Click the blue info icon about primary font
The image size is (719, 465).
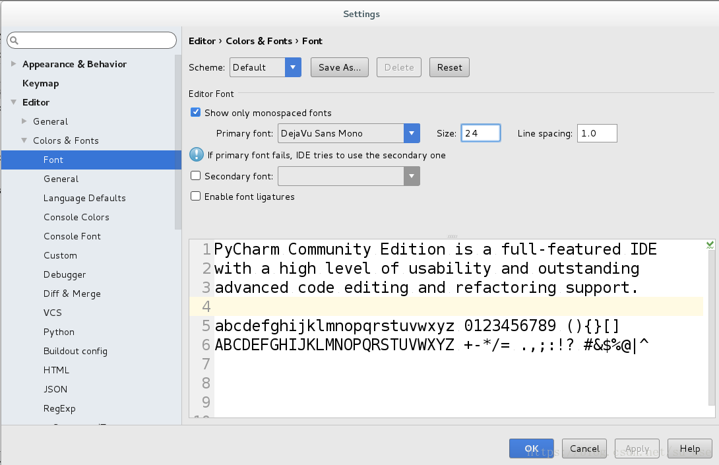coord(197,154)
